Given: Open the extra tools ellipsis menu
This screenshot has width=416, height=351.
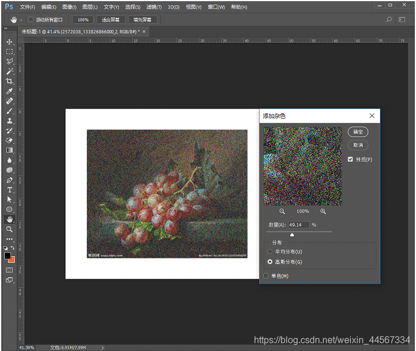Looking at the screenshot, I should tap(9, 239).
